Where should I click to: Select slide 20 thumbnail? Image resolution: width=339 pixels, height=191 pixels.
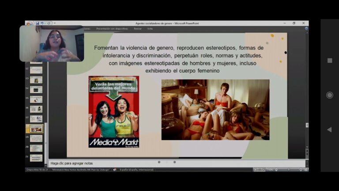[36, 149]
